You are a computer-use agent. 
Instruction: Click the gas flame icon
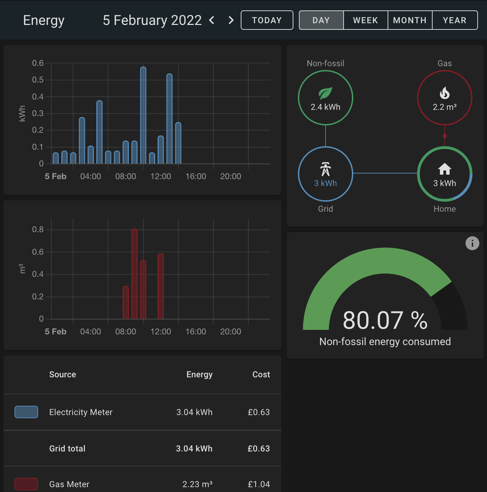pyautogui.click(x=445, y=93)
